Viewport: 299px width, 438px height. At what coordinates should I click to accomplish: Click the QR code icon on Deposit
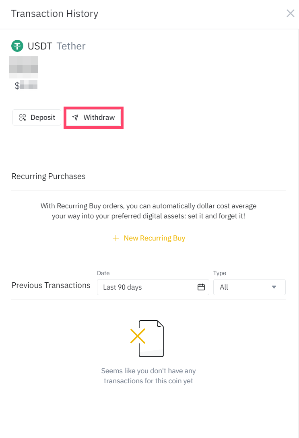(23, 117)
